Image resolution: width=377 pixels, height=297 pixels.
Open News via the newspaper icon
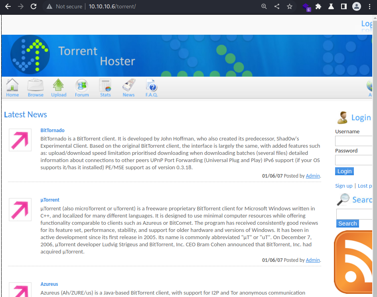click(x=129, y=85)
